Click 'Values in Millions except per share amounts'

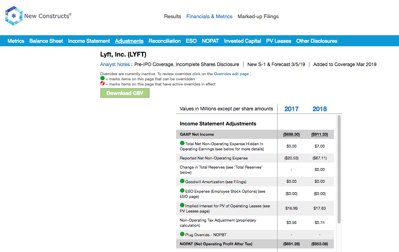226,109
